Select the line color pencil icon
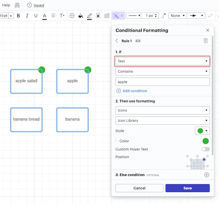 [x=89, y=16]
